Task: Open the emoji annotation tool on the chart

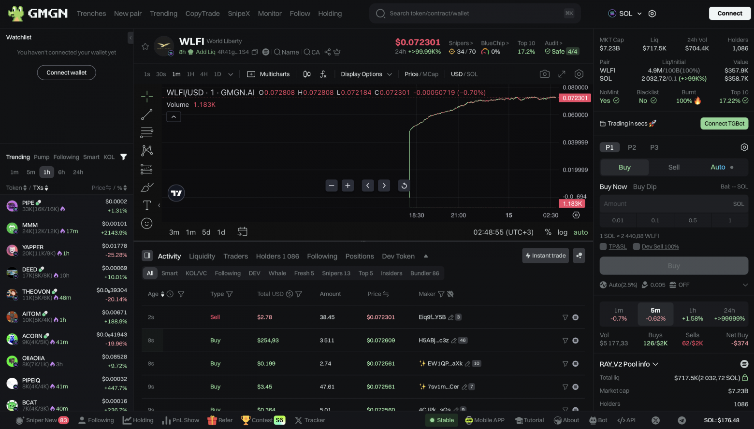Action: tap(147, 223)
